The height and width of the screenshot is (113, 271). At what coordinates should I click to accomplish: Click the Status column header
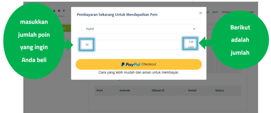[220, 91]
